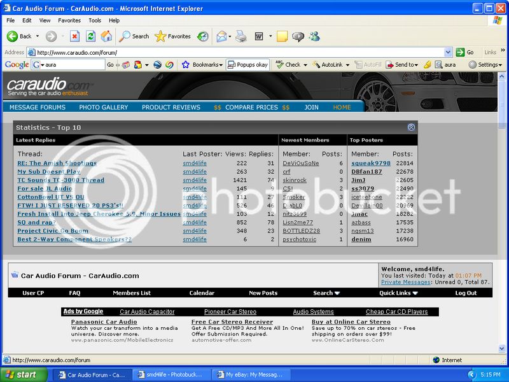Click the Google Bookmarks blue star icon
The image size is (509, 382).
(x=185, y=65)
